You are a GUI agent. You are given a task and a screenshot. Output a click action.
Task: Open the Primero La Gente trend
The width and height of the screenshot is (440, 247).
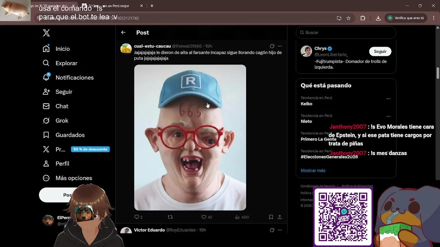[x=319, y=139]
